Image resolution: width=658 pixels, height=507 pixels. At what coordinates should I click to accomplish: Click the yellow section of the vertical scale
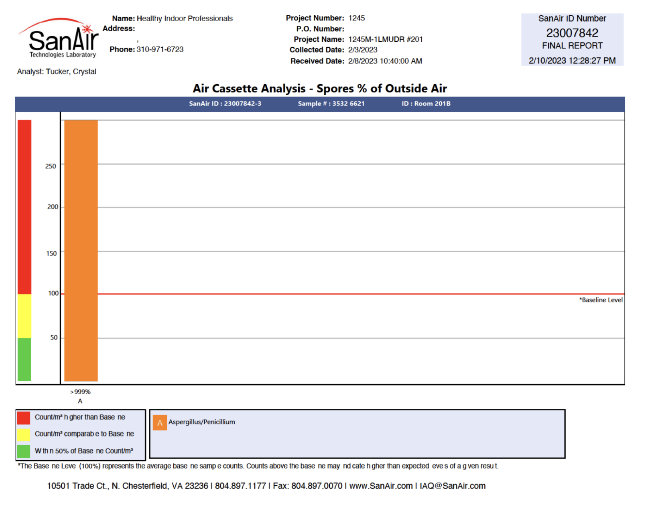(x=24, y=316)
